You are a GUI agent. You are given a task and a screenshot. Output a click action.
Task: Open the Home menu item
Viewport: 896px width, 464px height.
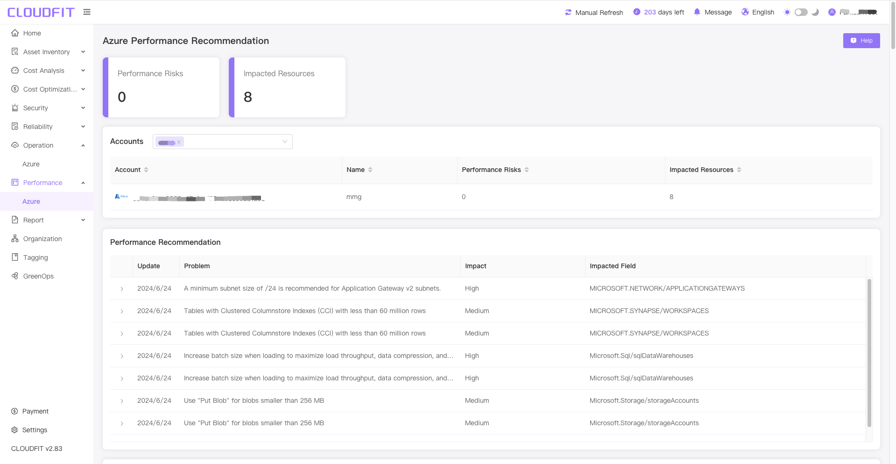[x=47, y=33]
